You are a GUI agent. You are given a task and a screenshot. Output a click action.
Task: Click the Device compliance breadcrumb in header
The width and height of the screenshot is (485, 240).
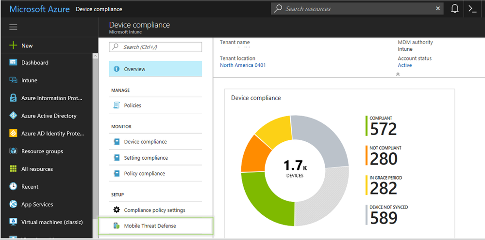pyautogui.click(x=99, y=9)
